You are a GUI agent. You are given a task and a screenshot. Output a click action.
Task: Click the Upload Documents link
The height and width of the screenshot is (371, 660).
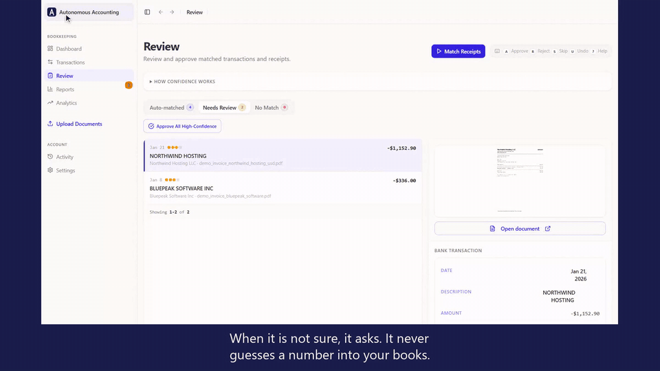pyautogui.click(x=79, y=124)
